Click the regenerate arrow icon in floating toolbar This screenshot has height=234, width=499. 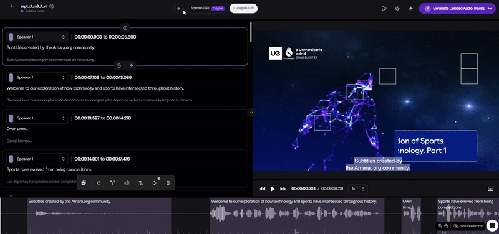click(x=99, y=183)
